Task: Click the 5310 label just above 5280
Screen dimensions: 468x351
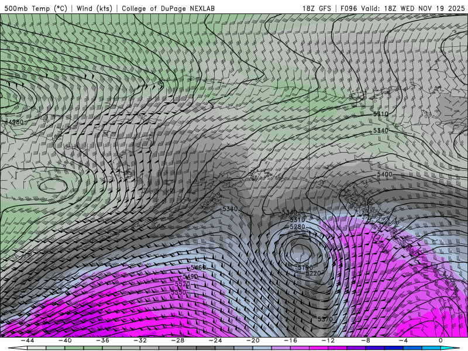Action: (x=297, y=220)
